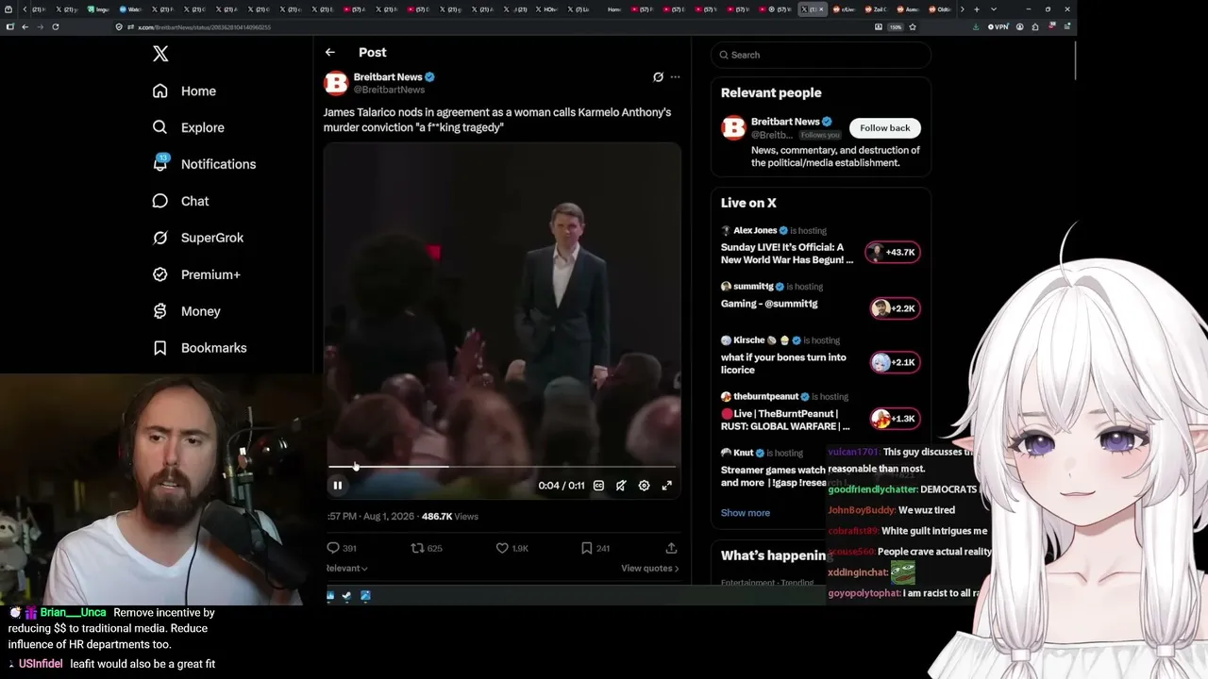Open video settings gear in the player
The image size is (1208, 679).
644,486
